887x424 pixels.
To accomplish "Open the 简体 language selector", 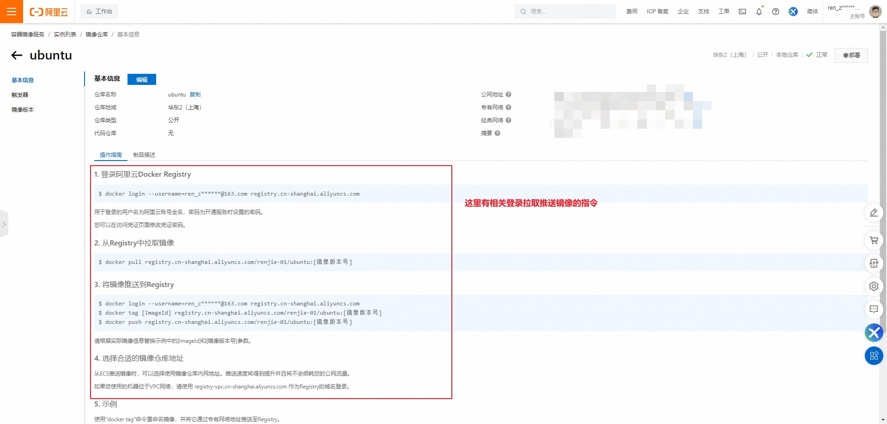I will point(812,12).
